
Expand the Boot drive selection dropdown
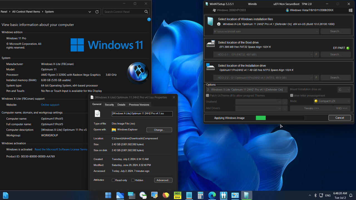click(x=311, y=54)
